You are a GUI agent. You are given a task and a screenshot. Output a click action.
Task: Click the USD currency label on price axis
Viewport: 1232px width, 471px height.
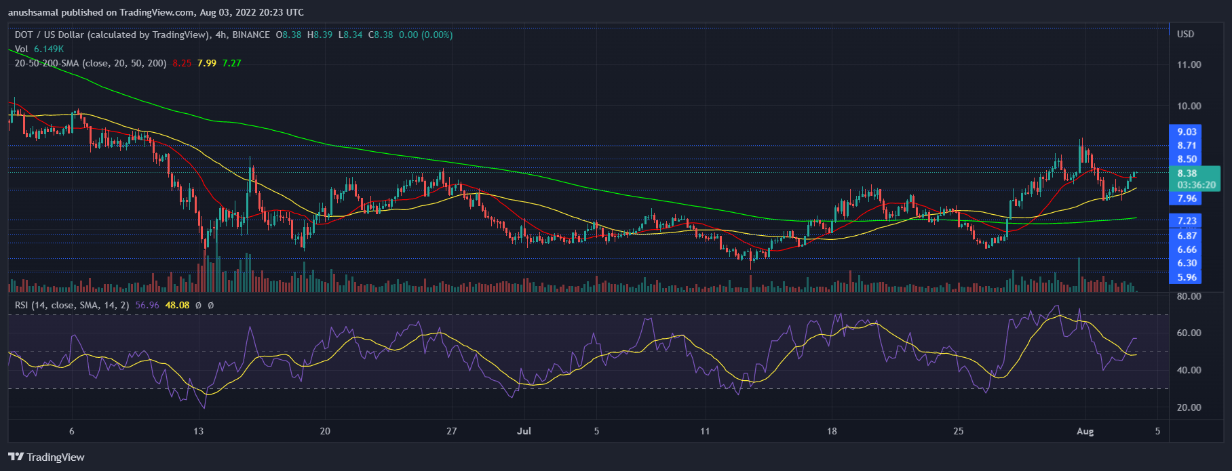1185,34
